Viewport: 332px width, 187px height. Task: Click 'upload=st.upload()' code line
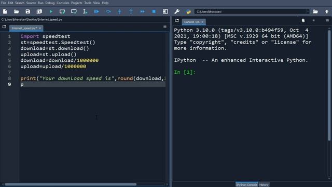pos(48,54)
